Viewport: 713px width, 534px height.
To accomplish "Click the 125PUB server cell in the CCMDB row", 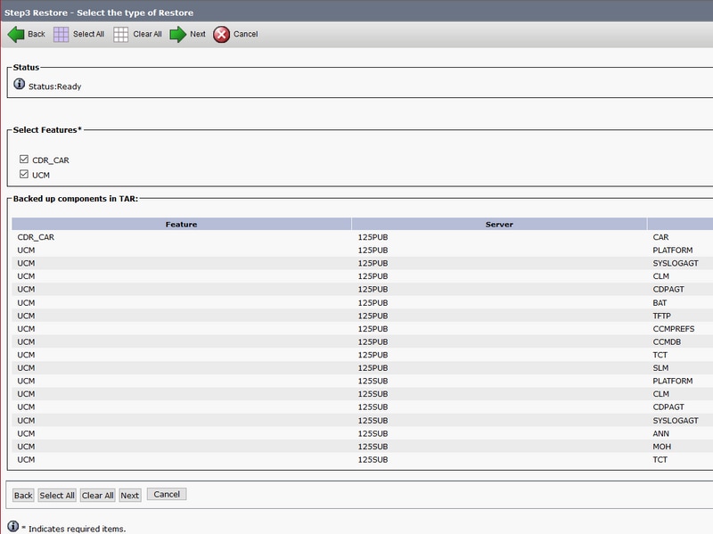I will point(373,342).
